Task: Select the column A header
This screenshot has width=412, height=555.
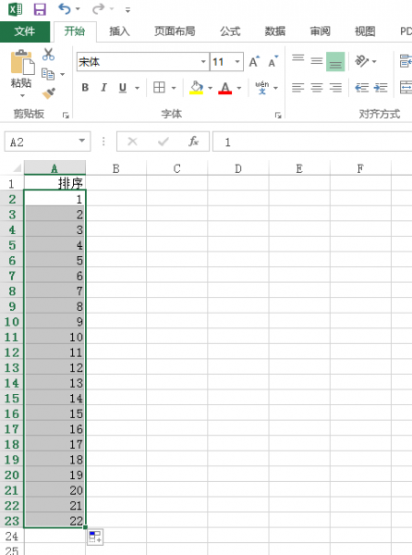Action: pyautogui.click(x=55, y=168)
